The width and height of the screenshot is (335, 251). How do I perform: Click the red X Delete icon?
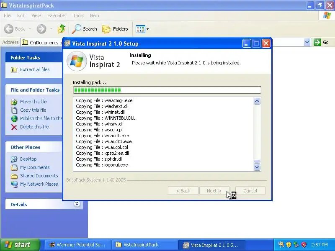pyautogui.click(x=14, y=127)
